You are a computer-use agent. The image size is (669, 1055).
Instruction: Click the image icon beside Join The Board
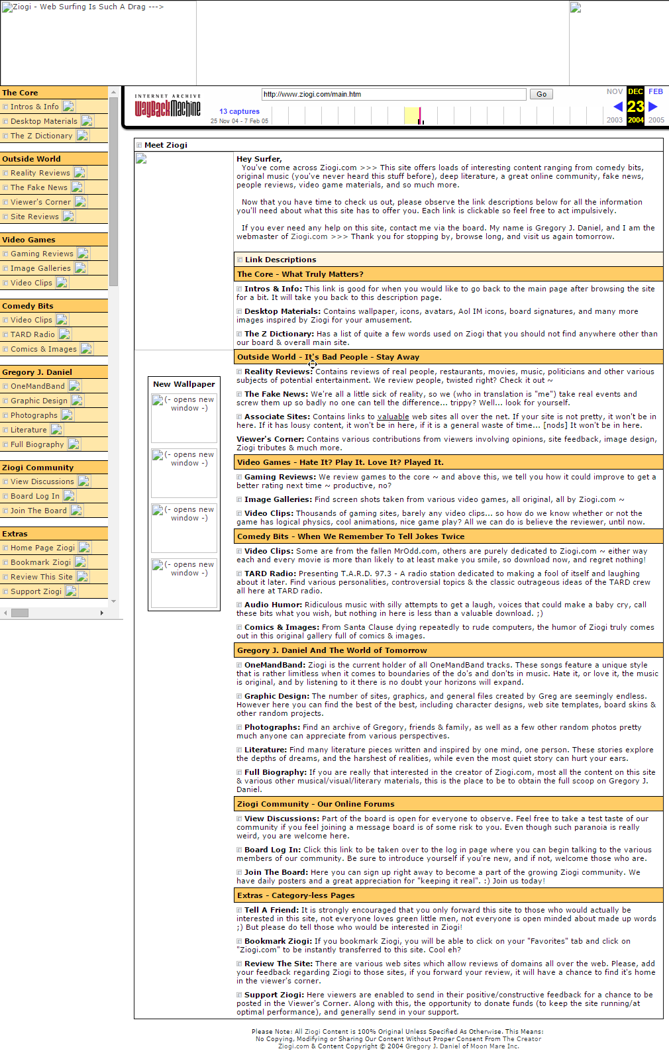pos(77,511)
